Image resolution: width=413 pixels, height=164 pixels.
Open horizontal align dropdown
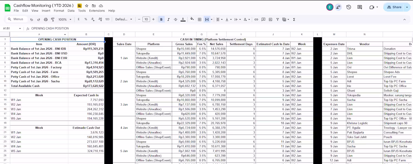(219, 19)
